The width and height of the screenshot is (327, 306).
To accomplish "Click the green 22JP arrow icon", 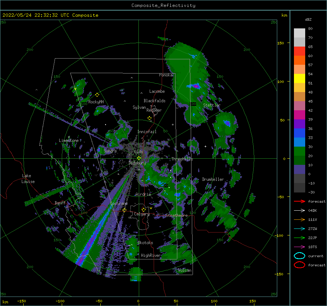I will click(299, 238).
